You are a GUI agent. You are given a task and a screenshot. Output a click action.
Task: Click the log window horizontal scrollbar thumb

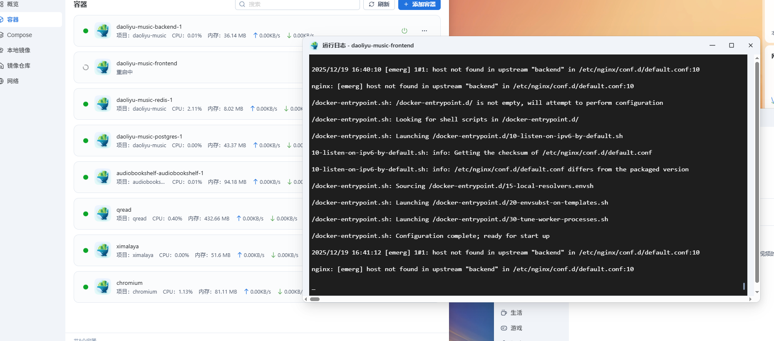(315, 299)
